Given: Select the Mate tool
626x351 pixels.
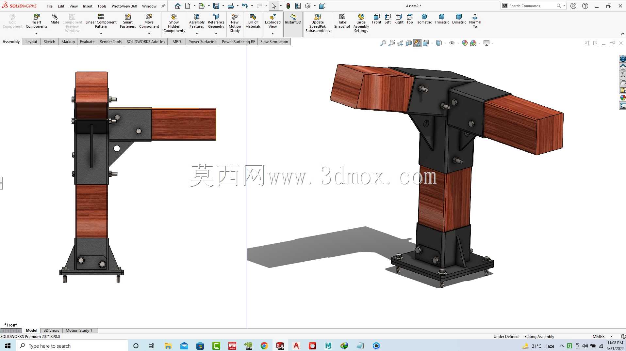Looking at the screenshot, I should point(55,19).
